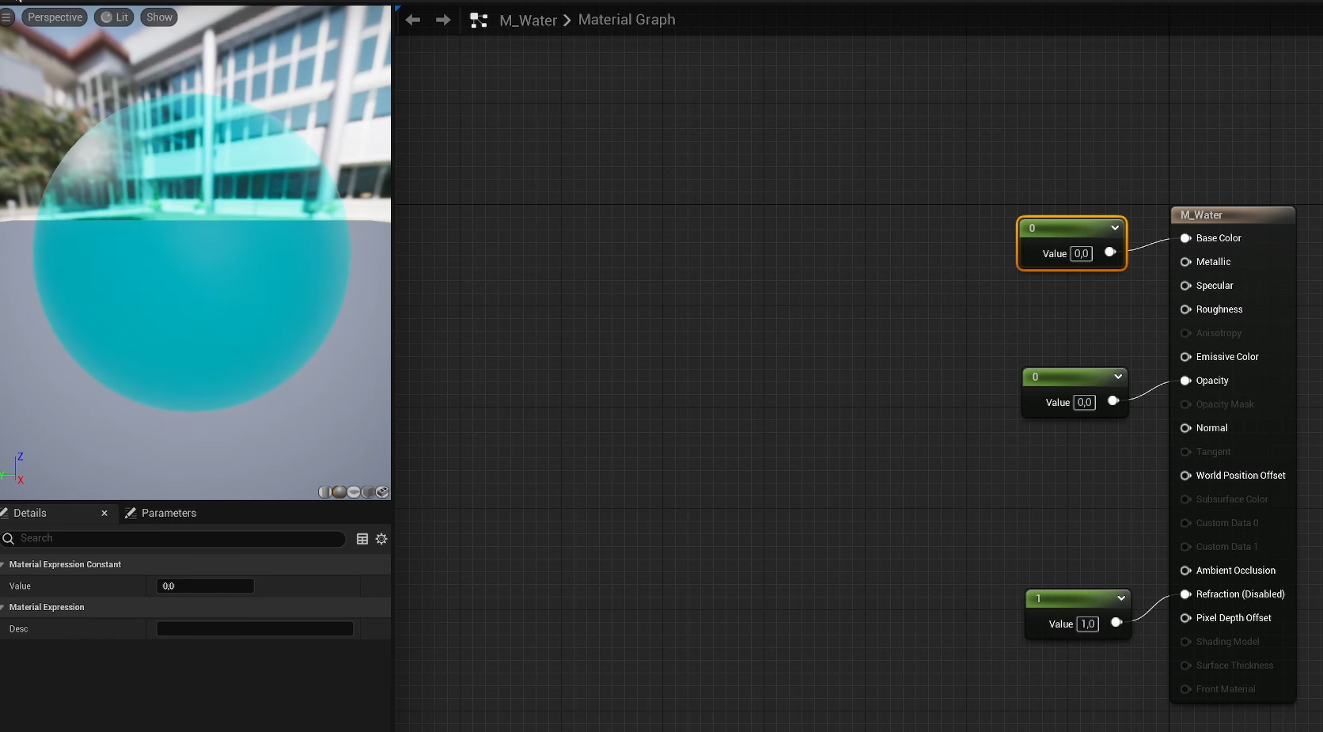Click the Base Color input pin
The height and width of the screenshot is (732, 1323).
1185,238
